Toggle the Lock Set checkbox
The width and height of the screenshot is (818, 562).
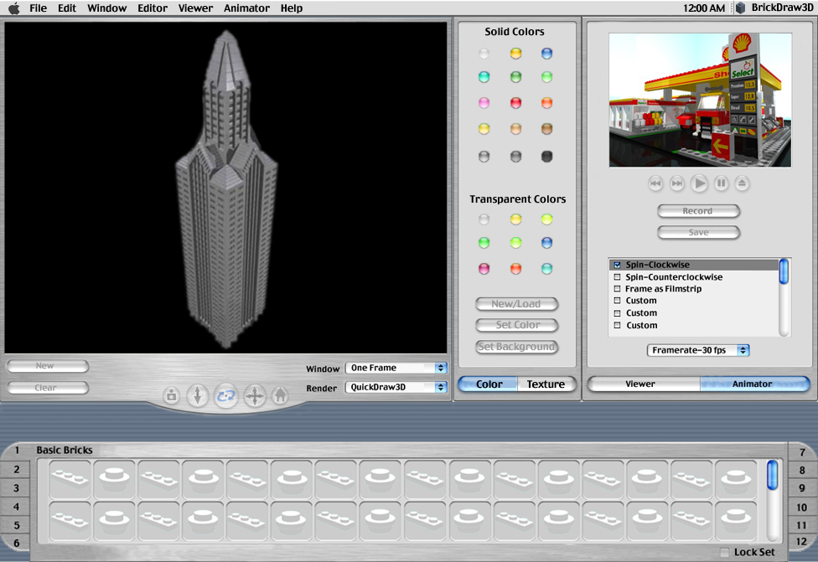point(722,552)
